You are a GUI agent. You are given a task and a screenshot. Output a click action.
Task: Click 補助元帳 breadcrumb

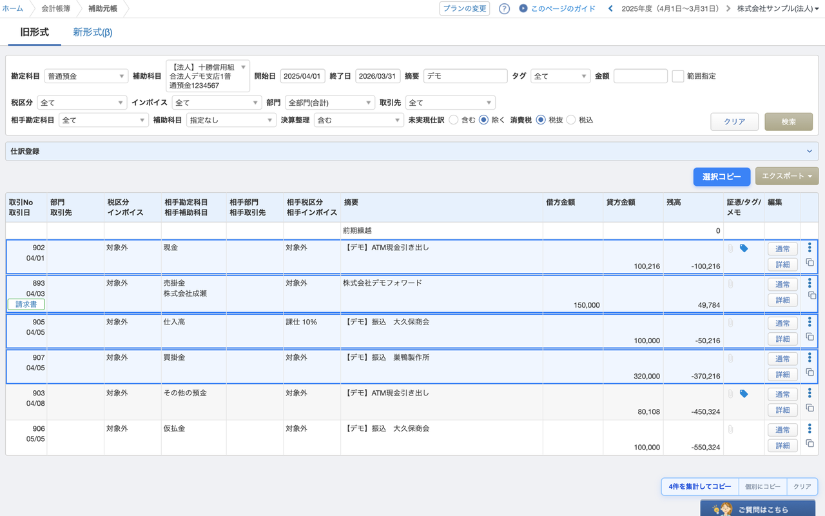(x=103, y=9)
